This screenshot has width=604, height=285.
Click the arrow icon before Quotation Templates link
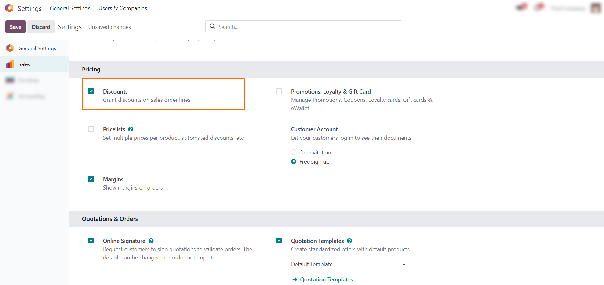pos(295,280)
